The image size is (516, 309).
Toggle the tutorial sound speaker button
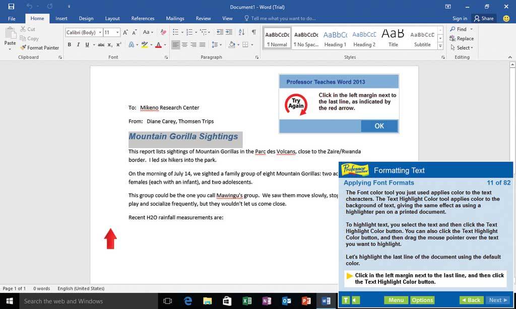click(x=356, y=300)
